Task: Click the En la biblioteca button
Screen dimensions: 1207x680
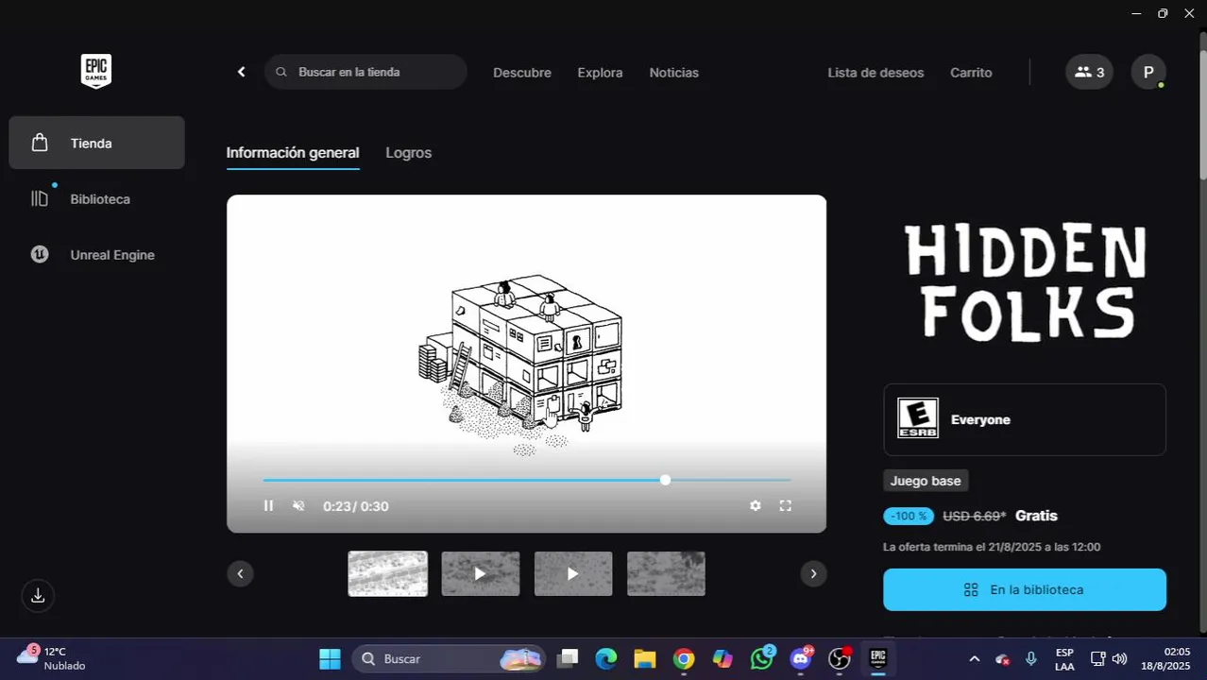Action: coord(1025,589)
